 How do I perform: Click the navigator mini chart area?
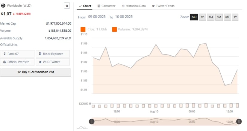165,121
